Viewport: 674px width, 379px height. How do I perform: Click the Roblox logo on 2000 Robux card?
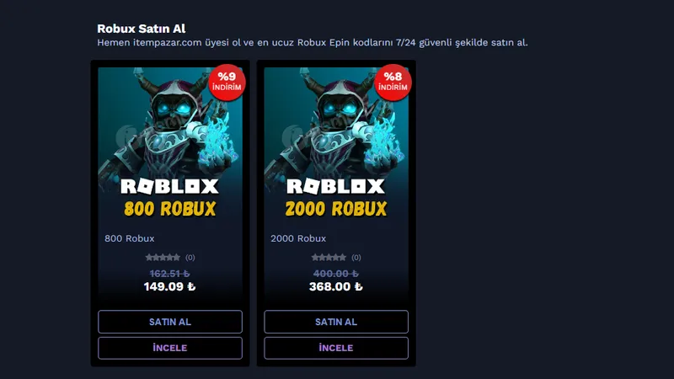click(x=335, y=186)
